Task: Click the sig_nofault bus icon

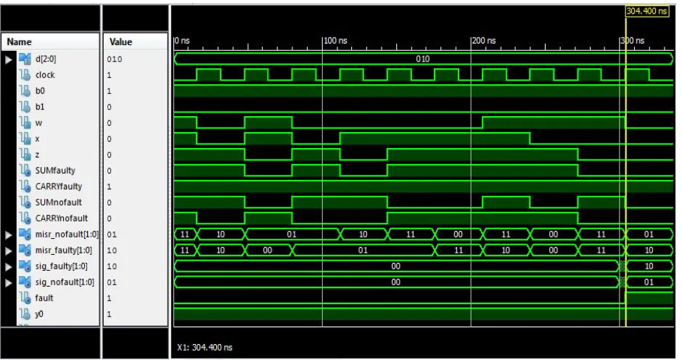Action: tap(25, 282)
